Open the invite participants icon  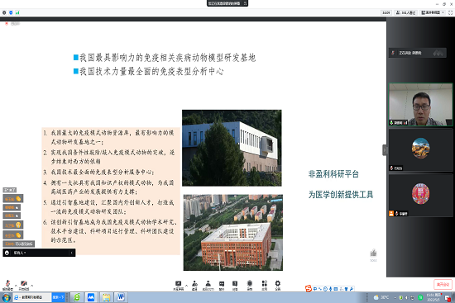pos(194,285)
